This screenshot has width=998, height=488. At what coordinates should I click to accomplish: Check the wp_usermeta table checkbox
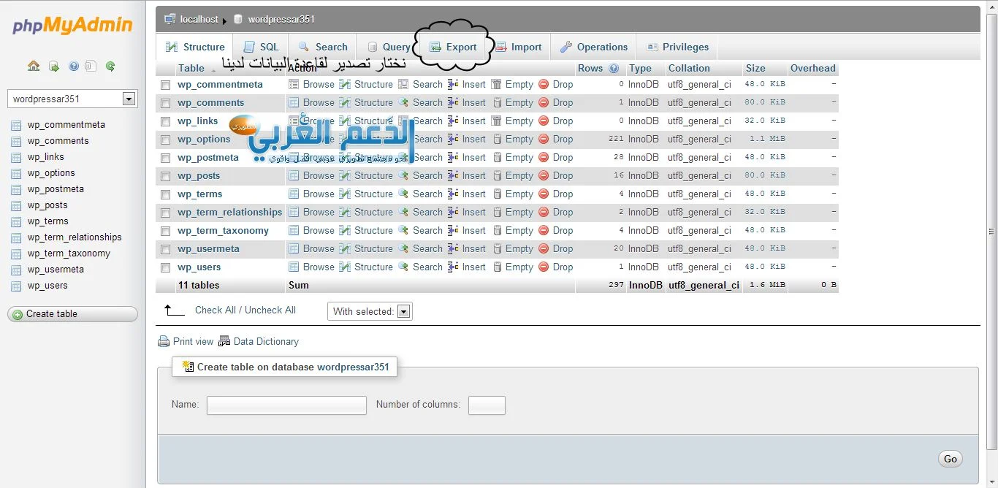point(165,249)
